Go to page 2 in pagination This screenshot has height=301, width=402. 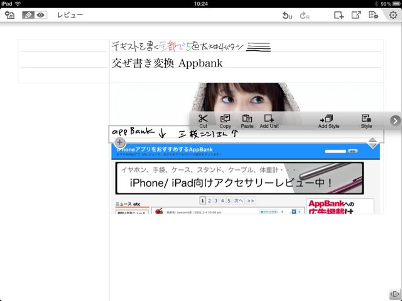coord(209,201)
